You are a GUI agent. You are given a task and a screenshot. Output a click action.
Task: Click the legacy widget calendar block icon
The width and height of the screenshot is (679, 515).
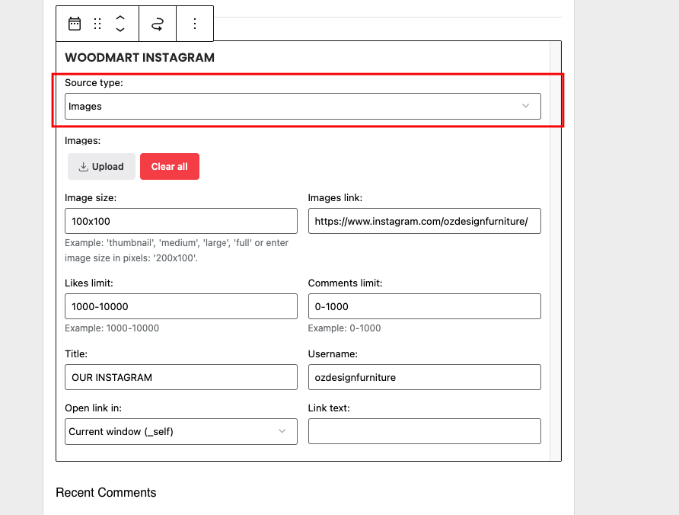pyautogui.click(x=75, y=24)
